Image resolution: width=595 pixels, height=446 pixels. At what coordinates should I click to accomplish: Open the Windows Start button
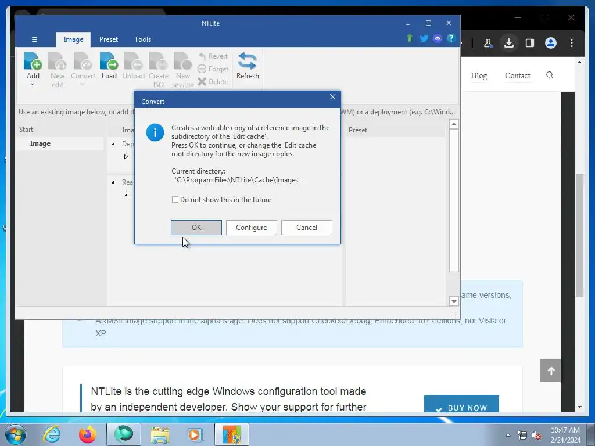coord(15,434)
